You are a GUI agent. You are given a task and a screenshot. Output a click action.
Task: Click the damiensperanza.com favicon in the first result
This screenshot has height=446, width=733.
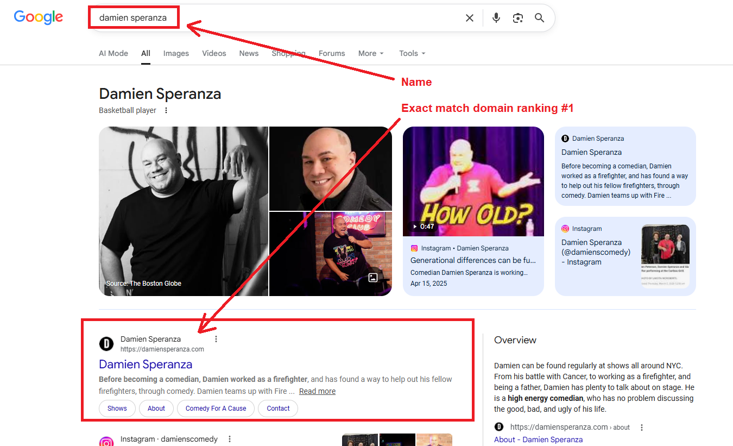tap(106, 344)
